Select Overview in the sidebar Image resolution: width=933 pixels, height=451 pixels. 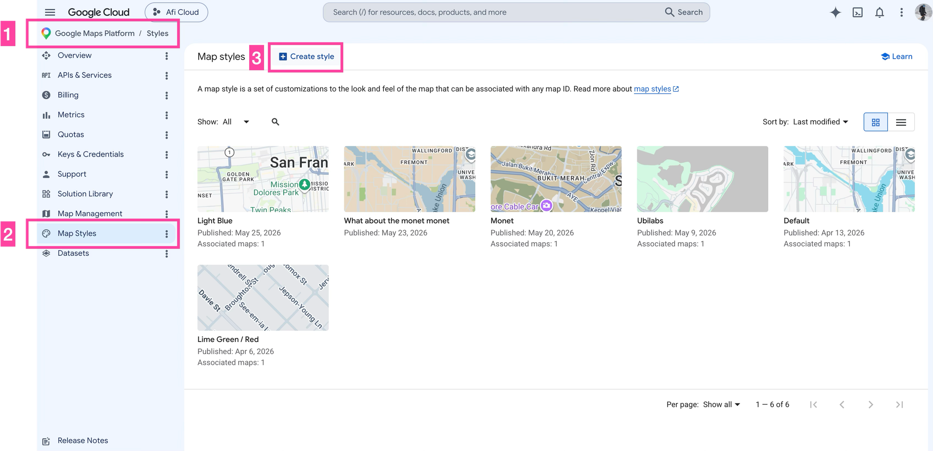(x=75, y=55)
